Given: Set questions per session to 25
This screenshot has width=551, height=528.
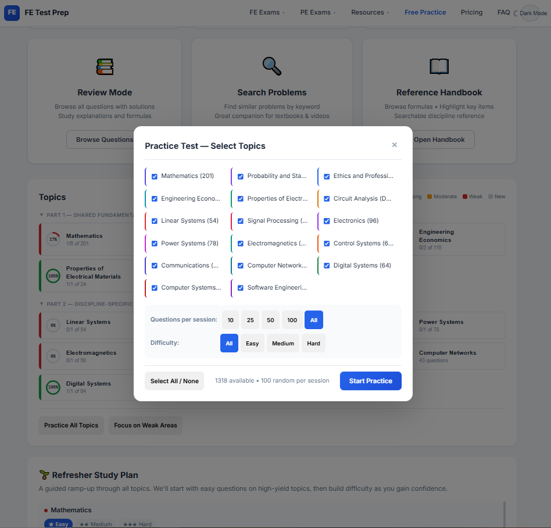Looking at the screenshot, I should click(x=250, y=320).
